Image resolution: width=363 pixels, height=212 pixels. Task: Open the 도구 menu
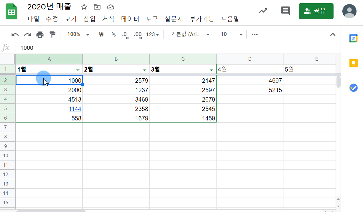pyautogui.click(x=152, y=19)
